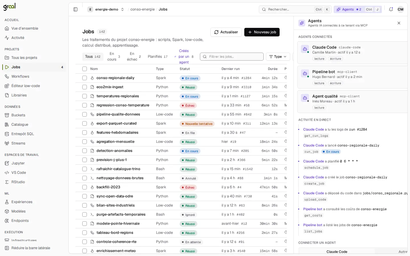Click the Échec badge of backfill-2023
The height and width of the screenshot is (256, 410).
(x=188, y=187)
